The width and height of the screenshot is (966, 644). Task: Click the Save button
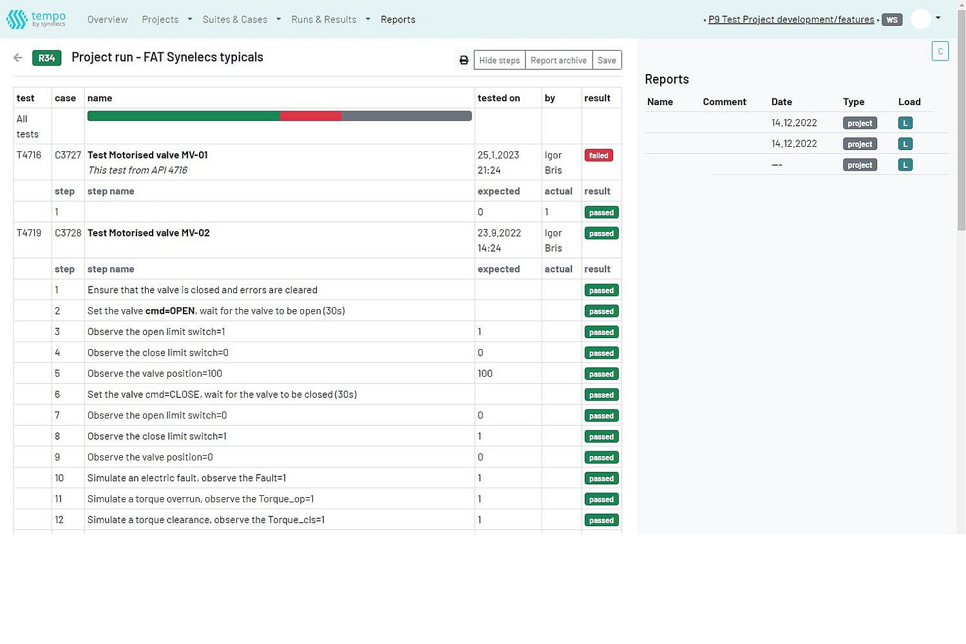click(x=607, y=60)
